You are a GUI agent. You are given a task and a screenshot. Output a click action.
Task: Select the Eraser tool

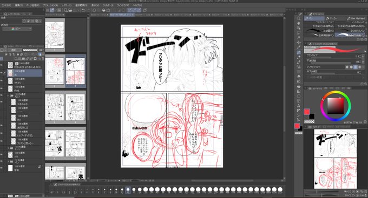(x=299, y=77)
